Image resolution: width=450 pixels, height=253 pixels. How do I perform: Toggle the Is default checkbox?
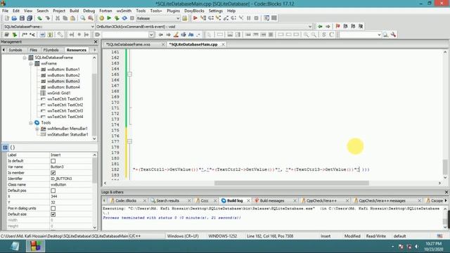pyautogui.click(x=53, y=161)
